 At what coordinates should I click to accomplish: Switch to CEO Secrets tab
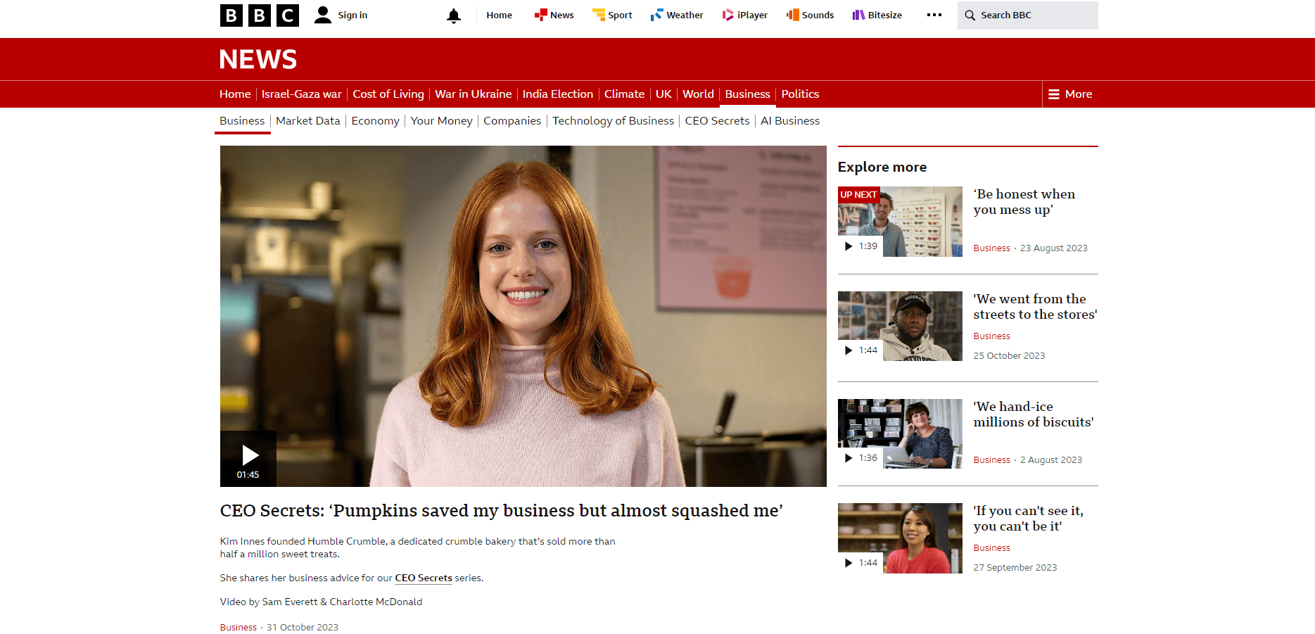click(717, 121)
